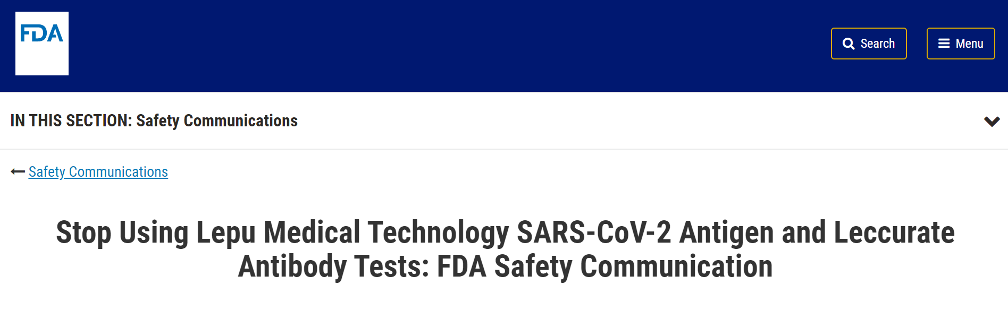
Task: Select the IN THIS SECTION label
Action: point(71,121)
